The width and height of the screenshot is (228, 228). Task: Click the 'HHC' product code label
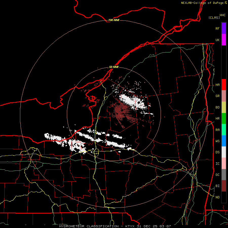pyautogui.click(x=222, y=15)
